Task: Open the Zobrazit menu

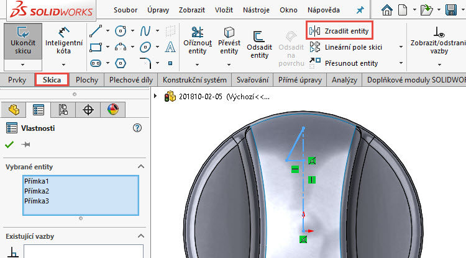Action: pyautogui.click(x=192, y=10)
